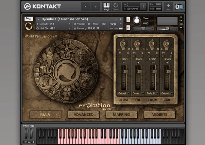205x145 pixels.
Task: Adjust the Tune knob
Action: click(x=137, y=21)
